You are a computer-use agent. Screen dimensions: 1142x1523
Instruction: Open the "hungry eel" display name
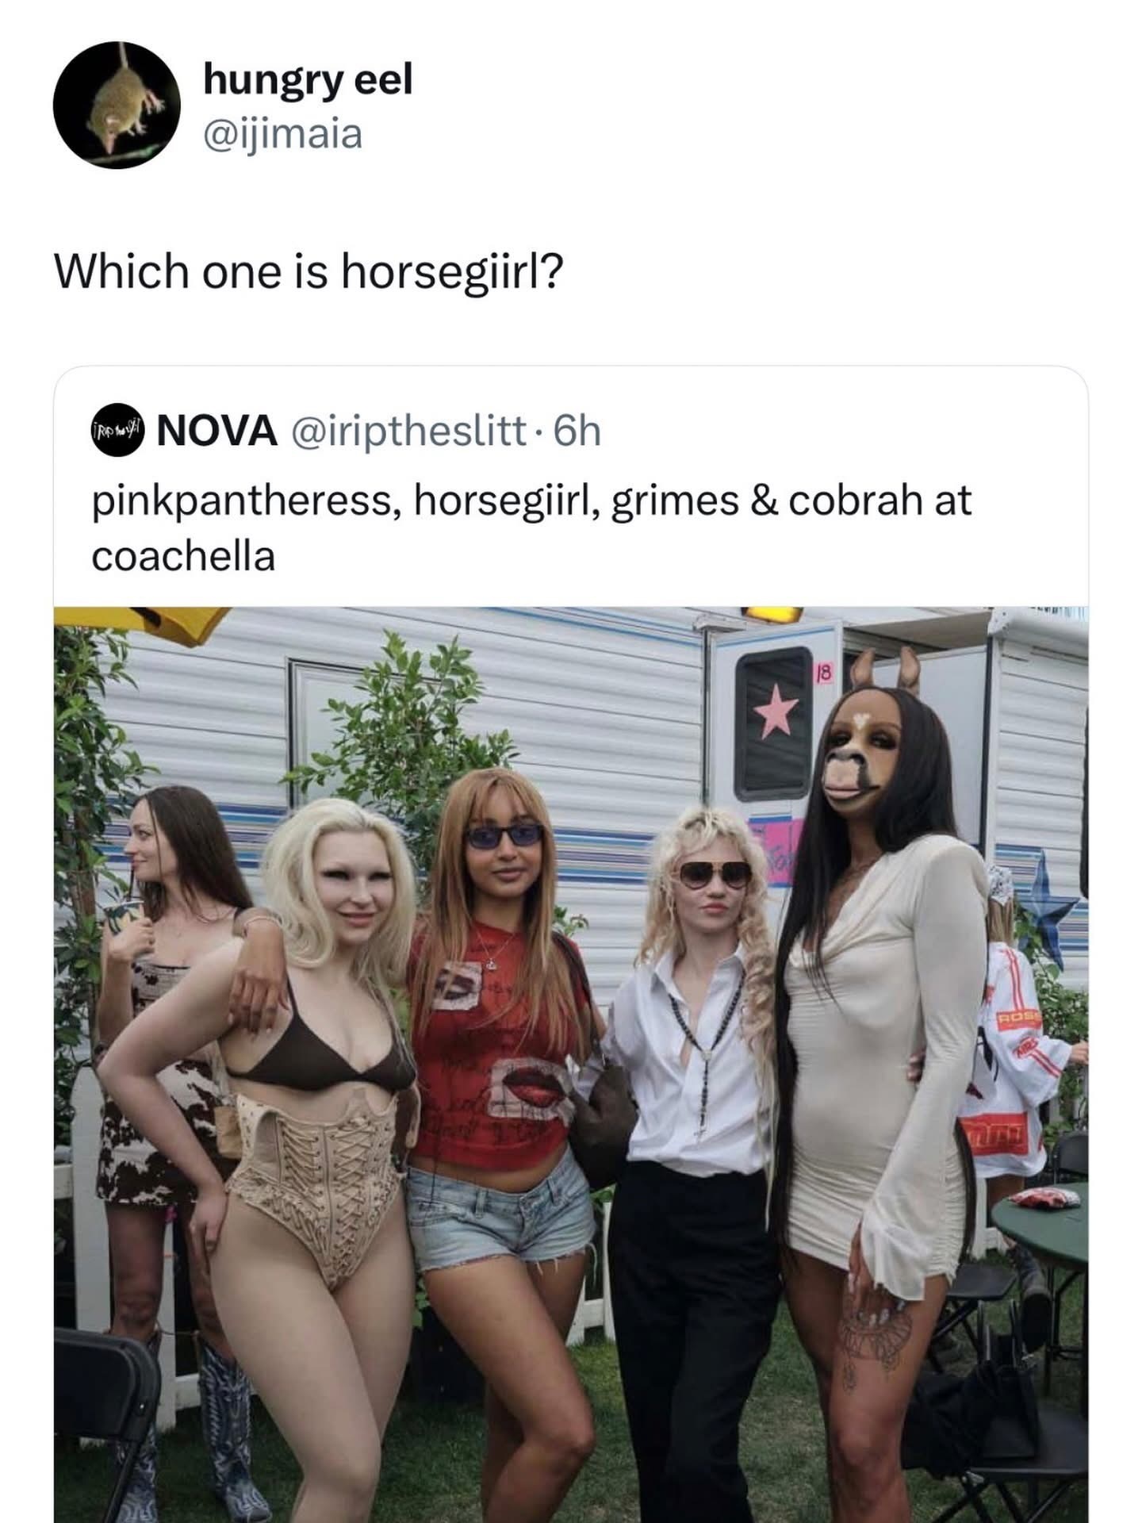[x=308, y=79]
